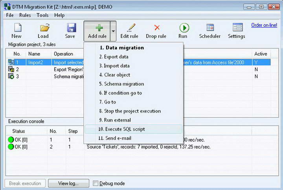The height and width of the screenshot is (190, 283).
Task: Choose 8. Stop the project execution
Action: pos(134,111)
